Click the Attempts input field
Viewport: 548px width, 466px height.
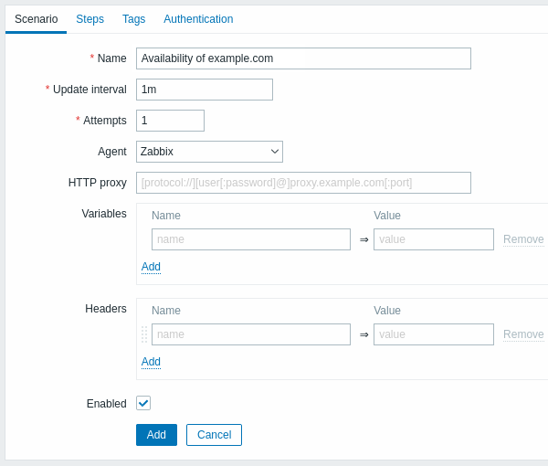(x=170, y=121)
